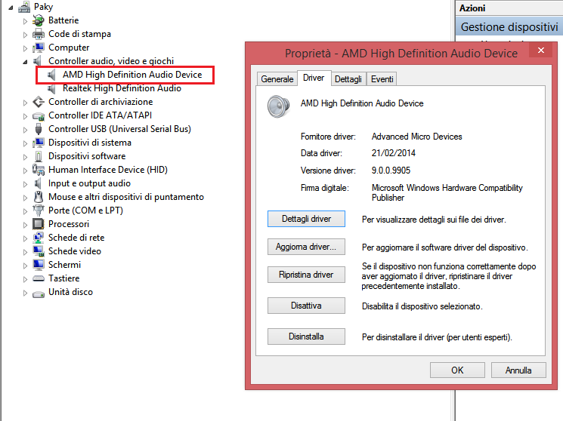This screenshot has height=421, width=563.
Task: Click the speaker icon in the properties dialog
Action: coord(278,106)
